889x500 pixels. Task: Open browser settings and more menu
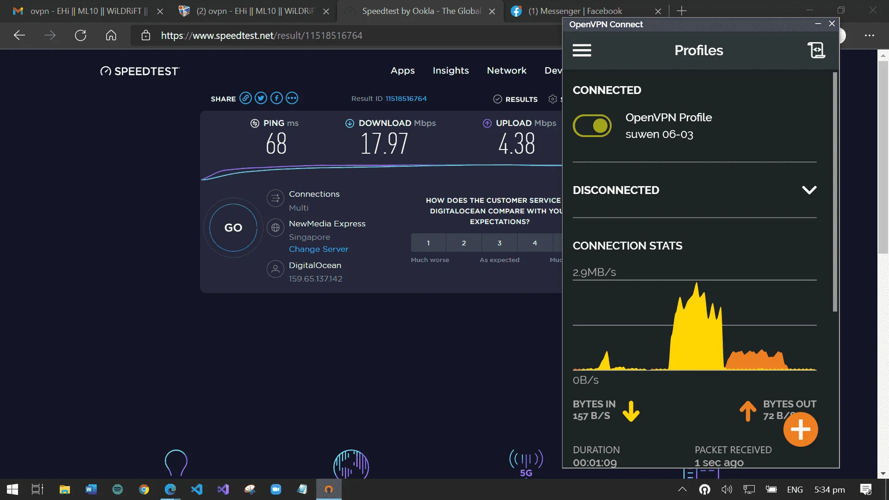point(870,35)
